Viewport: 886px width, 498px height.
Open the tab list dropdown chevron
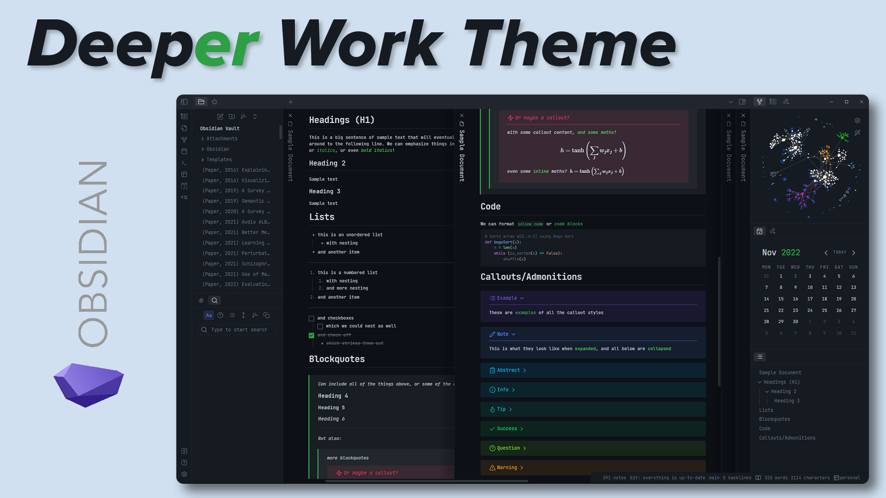(730, 102)
